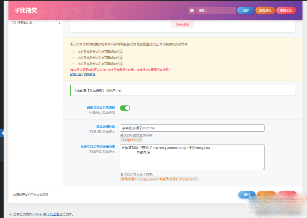The height and width of the screenshot is (218, 307).
Task: Click the info icon beside 奖品标题变量字符串
Action: click(122, 135)
